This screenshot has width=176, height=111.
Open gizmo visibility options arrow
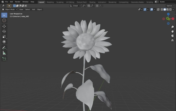(x=148, y=10)
